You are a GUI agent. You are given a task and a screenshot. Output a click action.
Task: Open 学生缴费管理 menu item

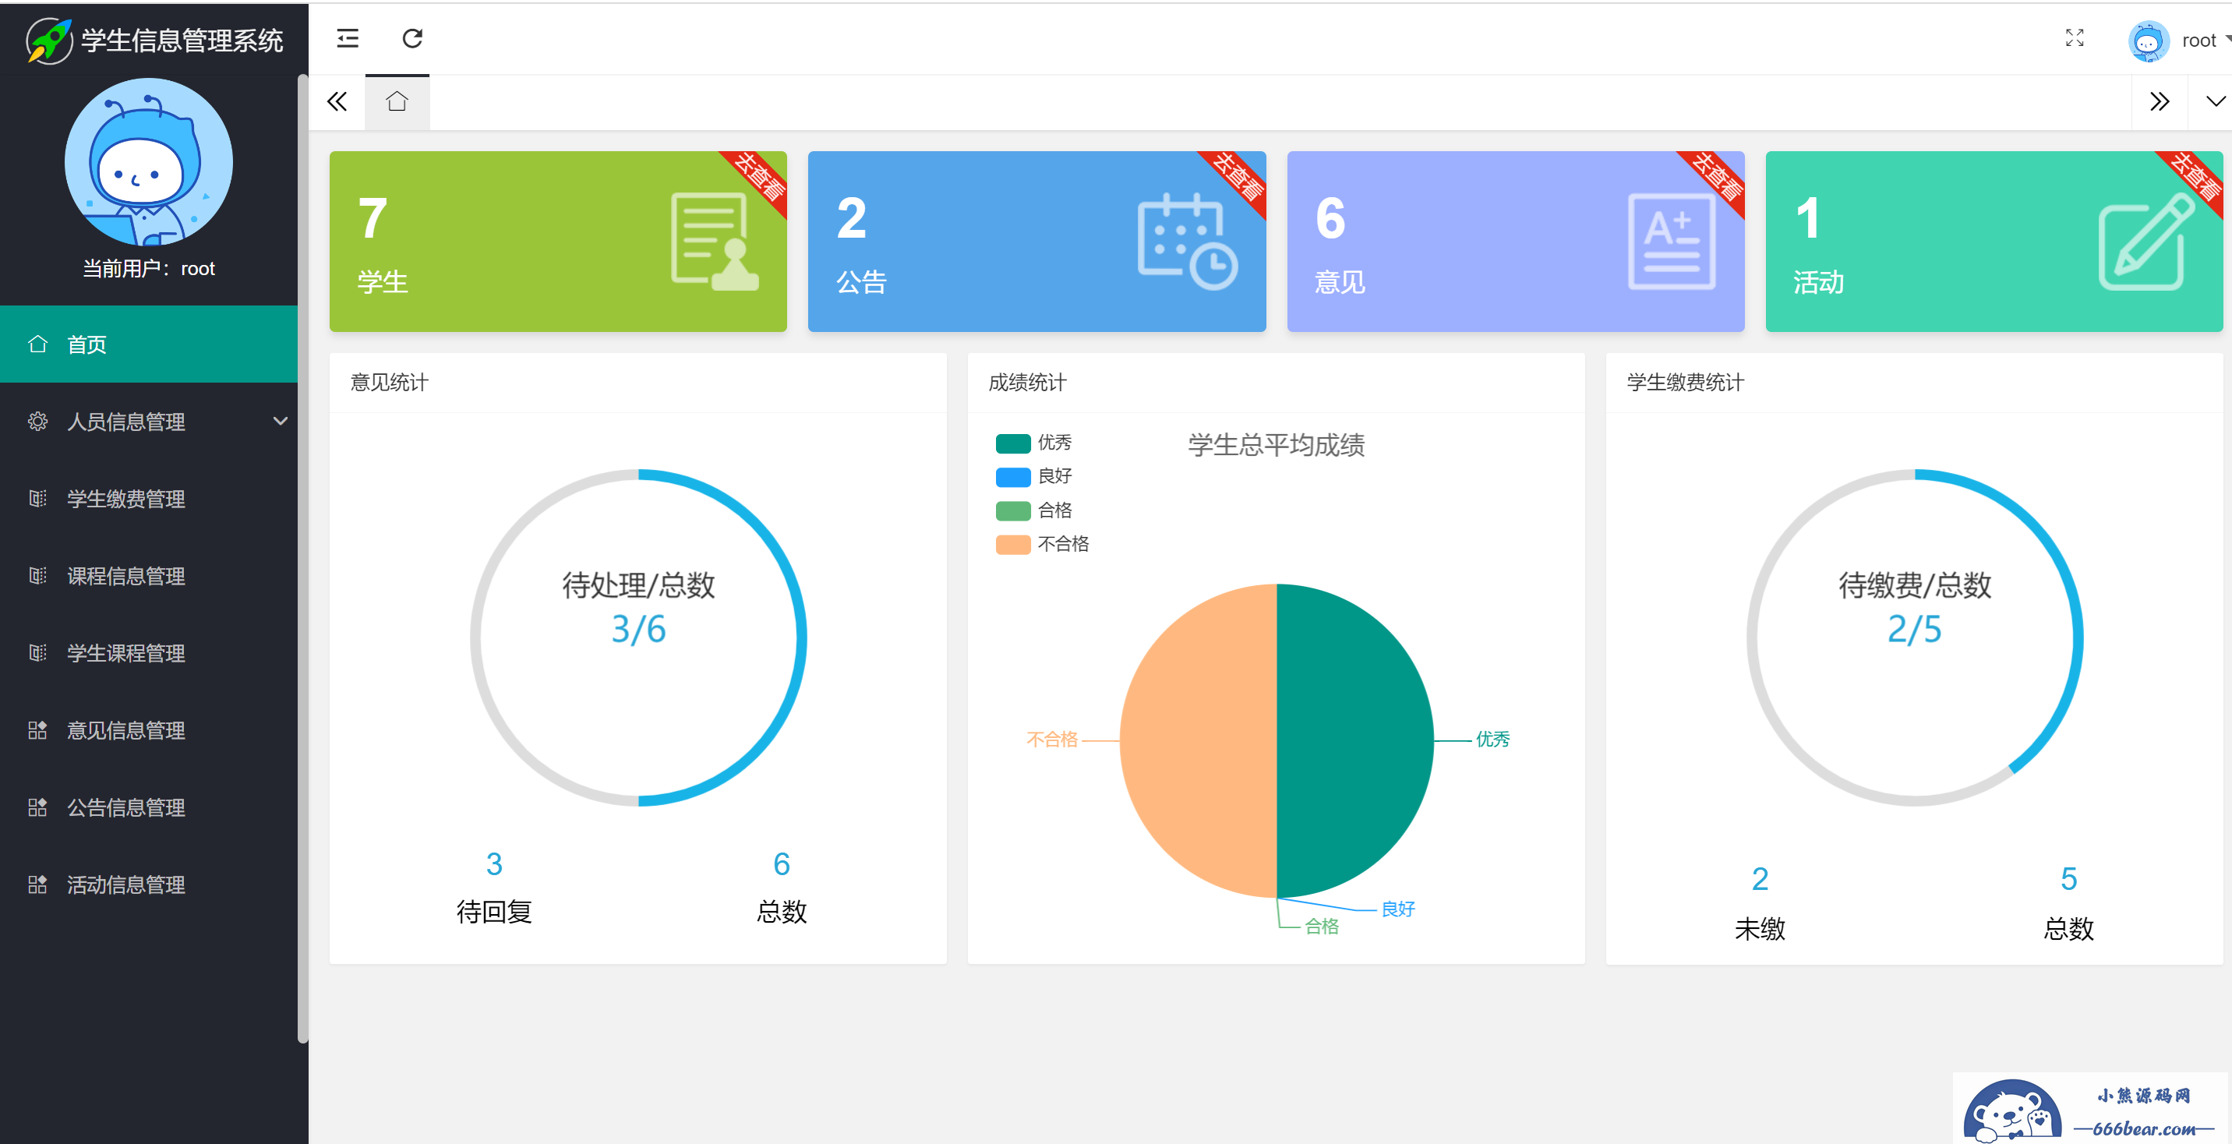click(149, 498)
